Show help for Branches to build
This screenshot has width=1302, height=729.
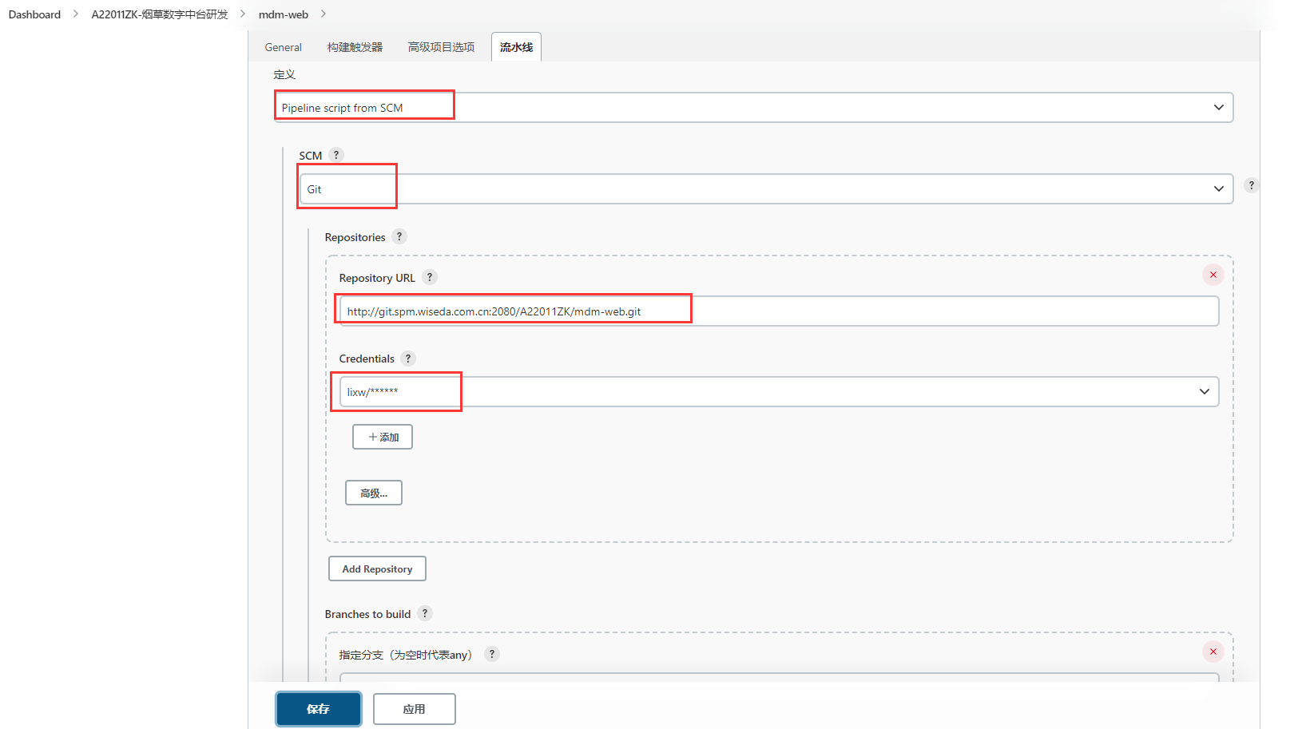pyautogui.click(x=425, y=613)
